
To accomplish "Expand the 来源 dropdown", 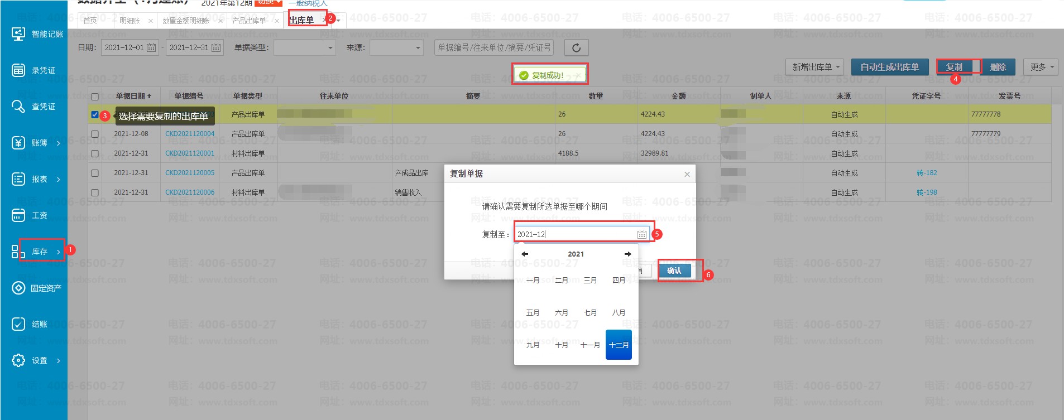I will point(396,48).
